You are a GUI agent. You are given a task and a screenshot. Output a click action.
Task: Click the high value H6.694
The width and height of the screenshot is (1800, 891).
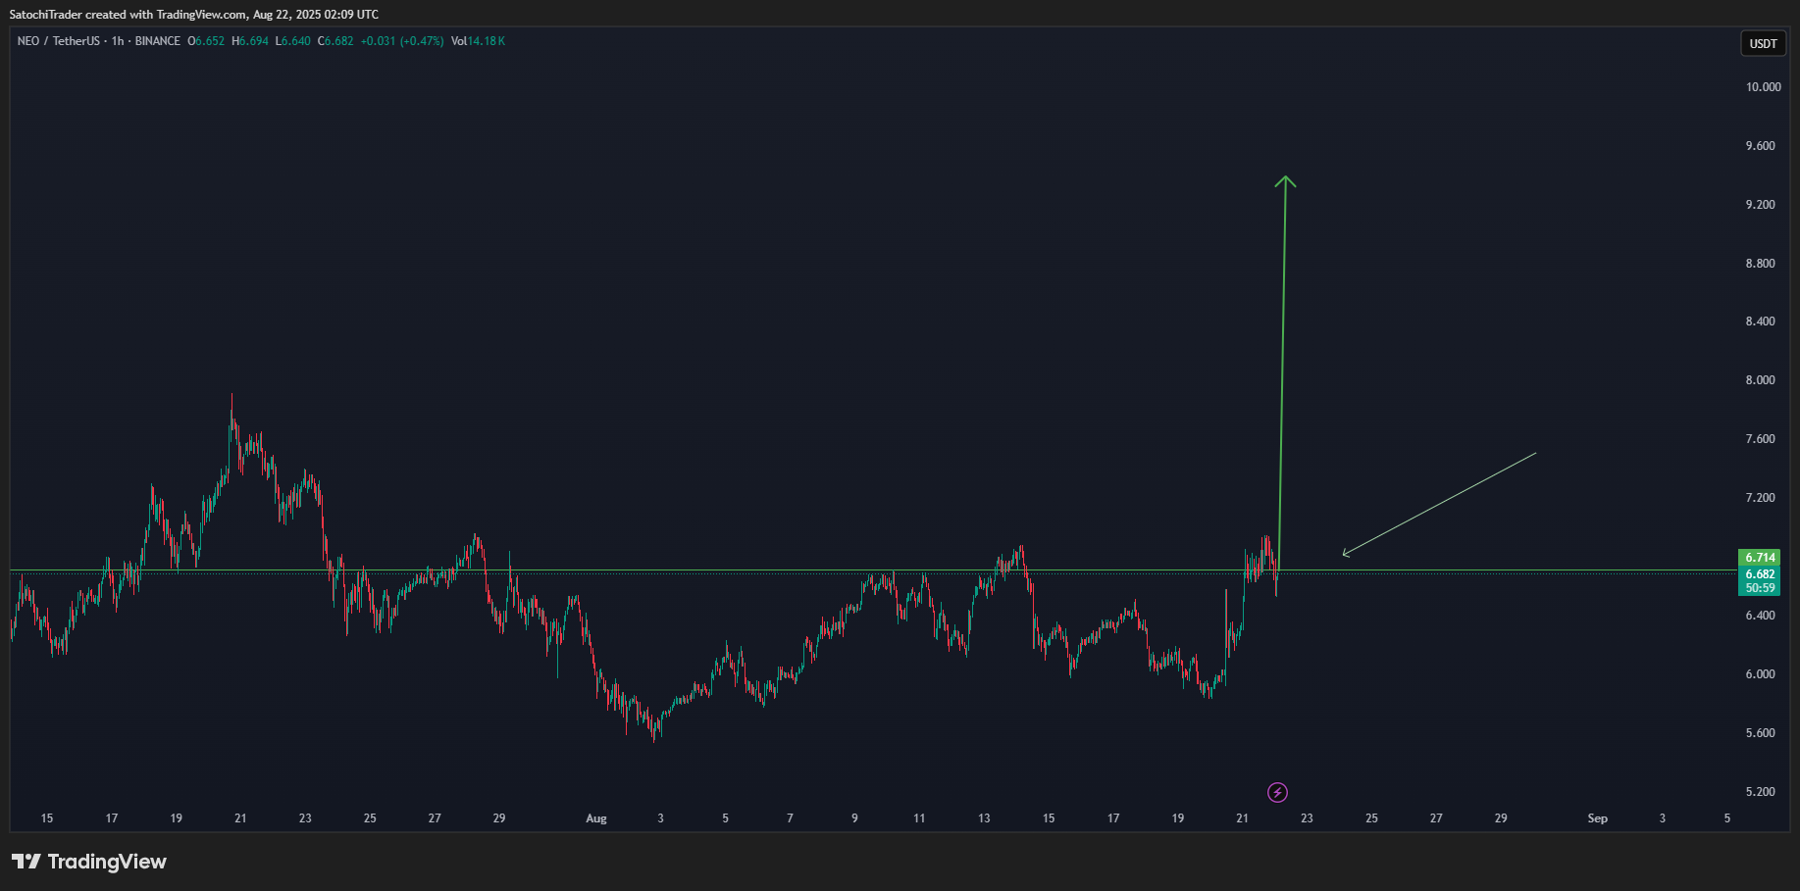point(250,41)
